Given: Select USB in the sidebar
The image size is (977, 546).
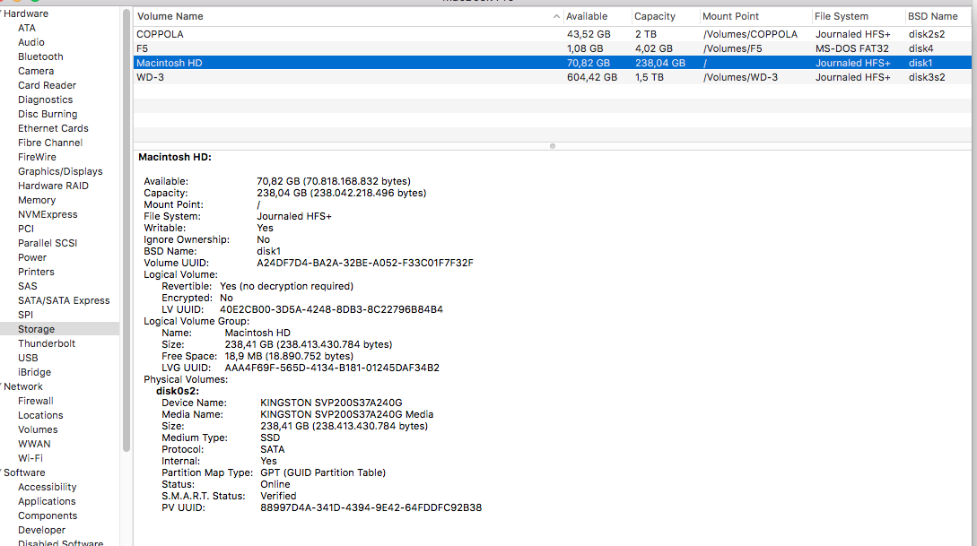Looking at the screenshot, I should [28, 358].
